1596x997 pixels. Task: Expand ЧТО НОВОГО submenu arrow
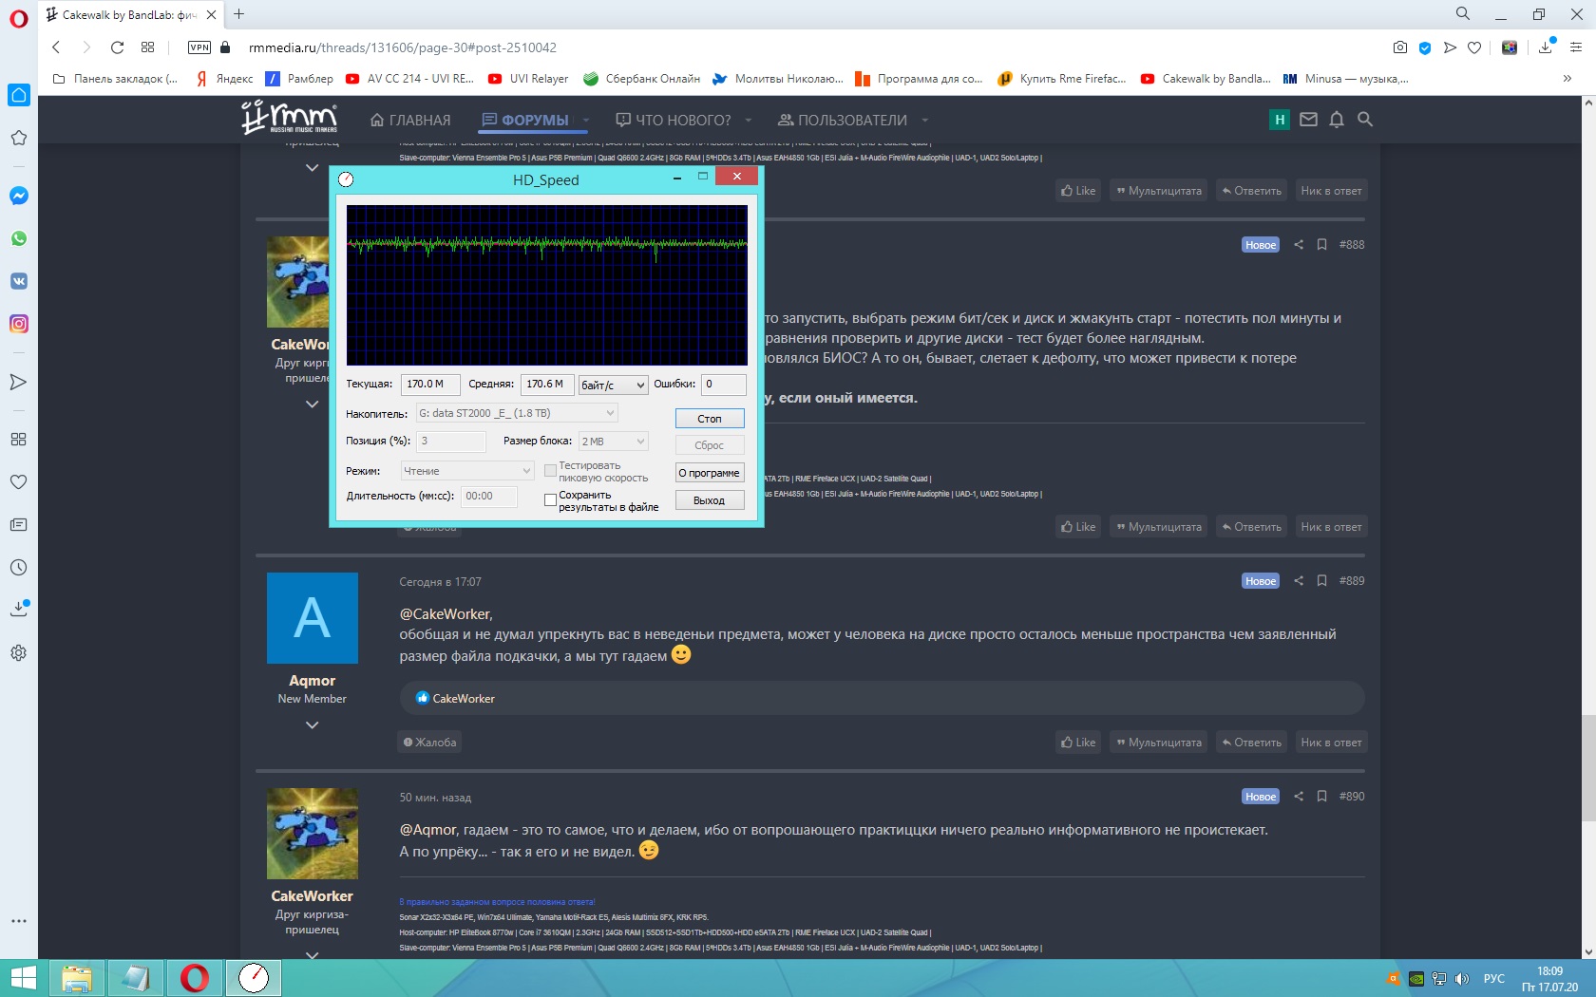point(749,121)
